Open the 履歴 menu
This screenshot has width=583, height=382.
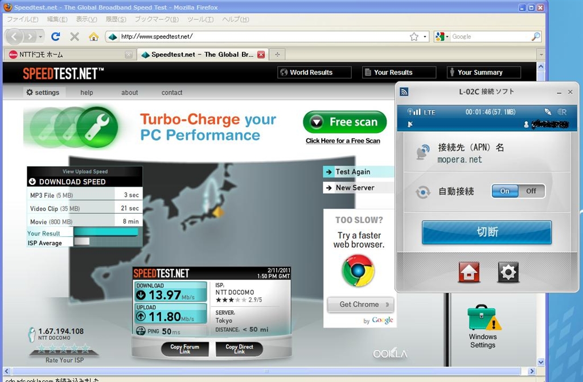pyautogui.click(x=116, y=19)
